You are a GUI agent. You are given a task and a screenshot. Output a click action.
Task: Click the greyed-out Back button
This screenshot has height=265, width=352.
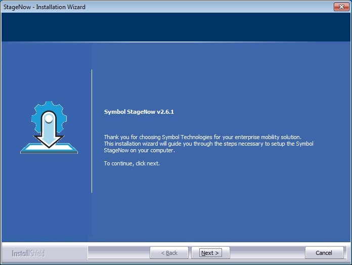coord(169,253)
